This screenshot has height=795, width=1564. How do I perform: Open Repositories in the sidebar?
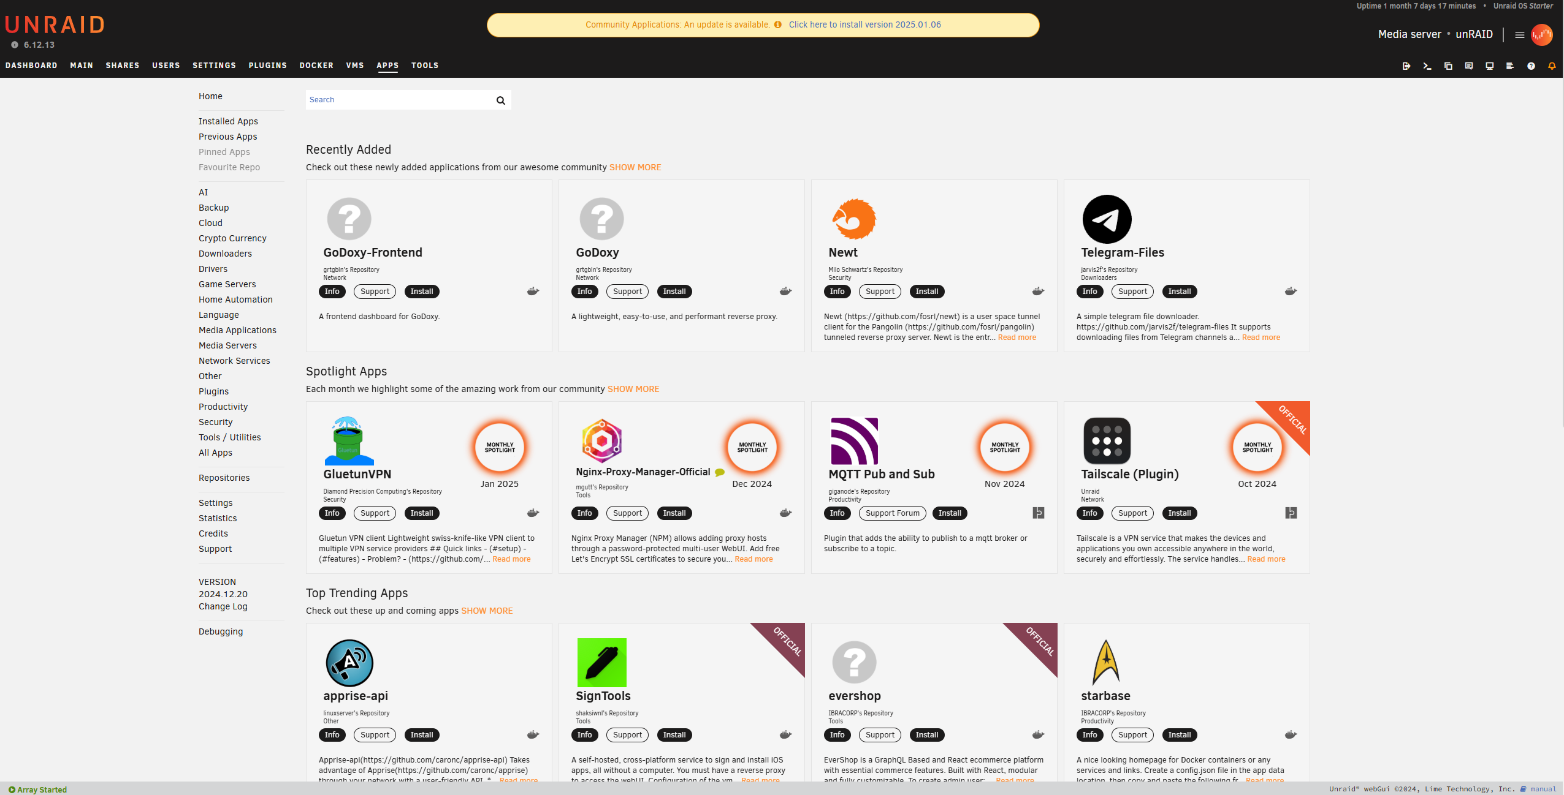(224, 478)
